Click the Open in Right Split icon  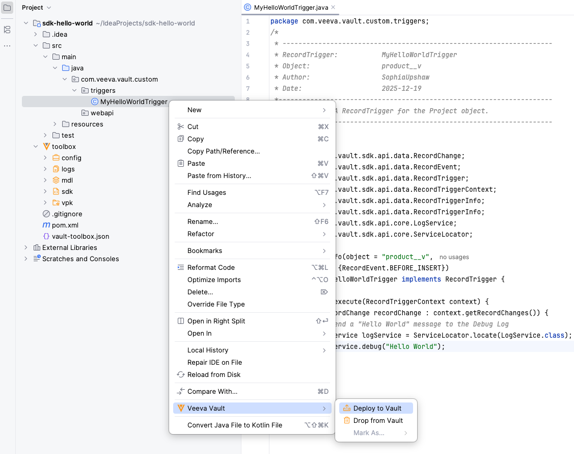click(180, 321)
